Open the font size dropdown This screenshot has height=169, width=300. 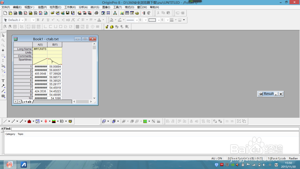pyautogui.click(x=33, y=20)
